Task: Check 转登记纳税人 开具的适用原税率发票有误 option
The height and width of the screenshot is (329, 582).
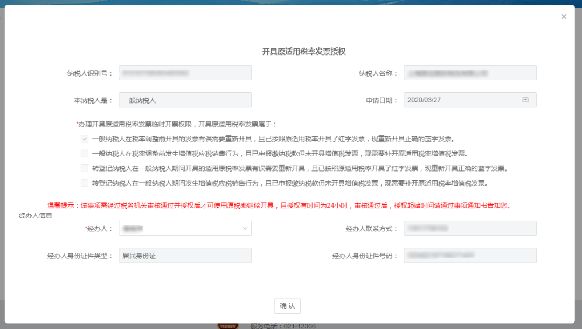Action: click(x=85, y=168)
